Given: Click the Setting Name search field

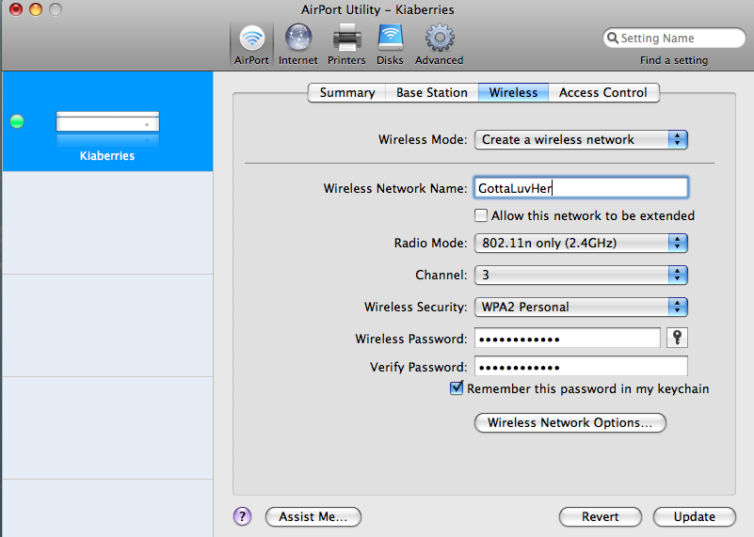Looking at the screenshot, I should tap(674, 38).
